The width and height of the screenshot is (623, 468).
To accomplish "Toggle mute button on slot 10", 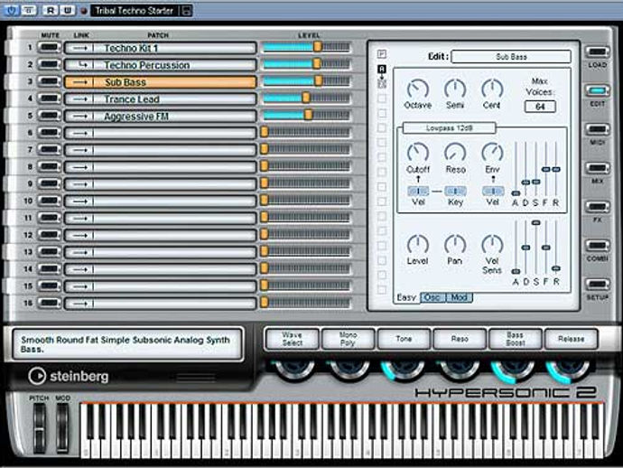I will (50, 201).
